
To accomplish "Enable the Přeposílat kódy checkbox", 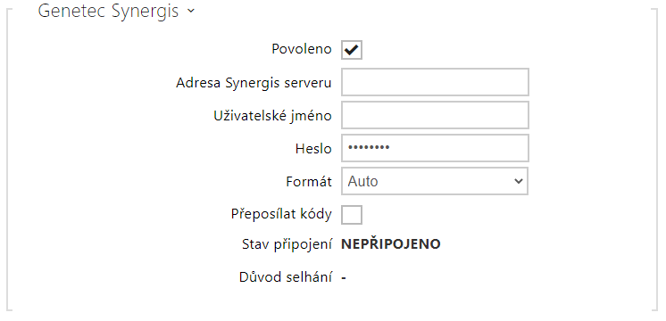I will point(352,215).
